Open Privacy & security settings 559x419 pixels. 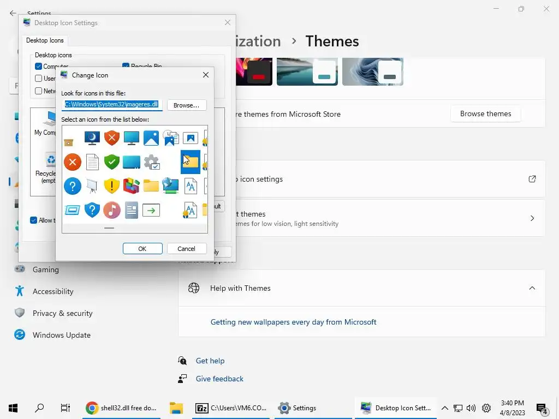point(62,313)
